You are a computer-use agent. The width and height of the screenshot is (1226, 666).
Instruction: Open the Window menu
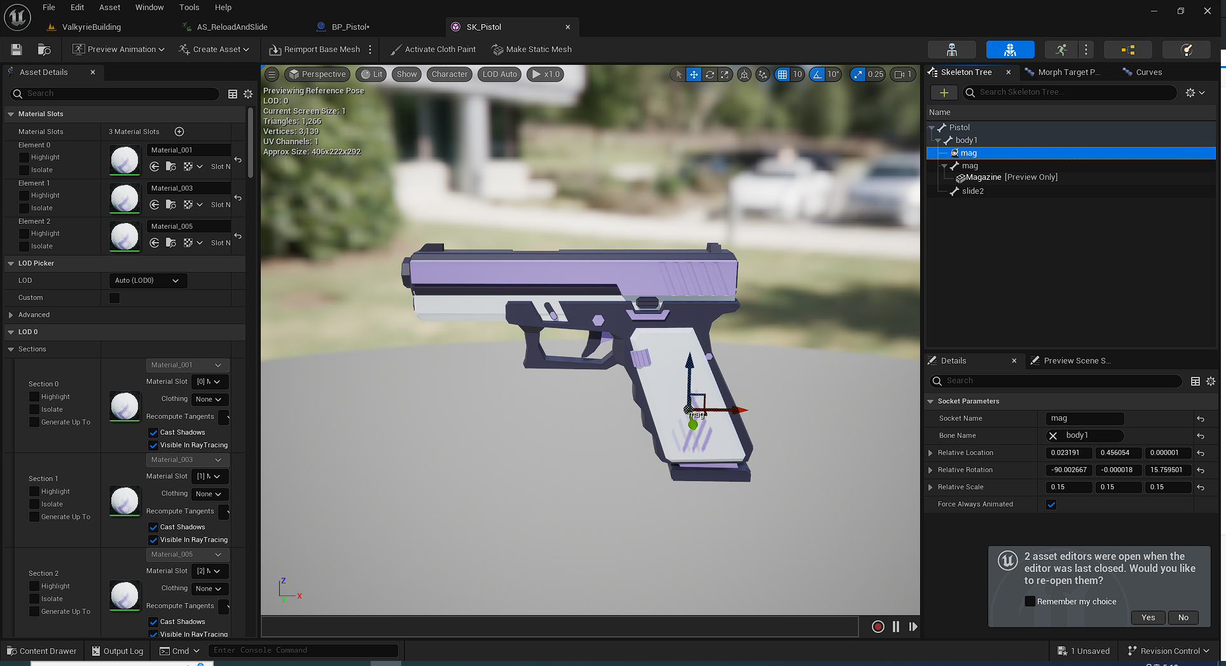click(149, 8)
